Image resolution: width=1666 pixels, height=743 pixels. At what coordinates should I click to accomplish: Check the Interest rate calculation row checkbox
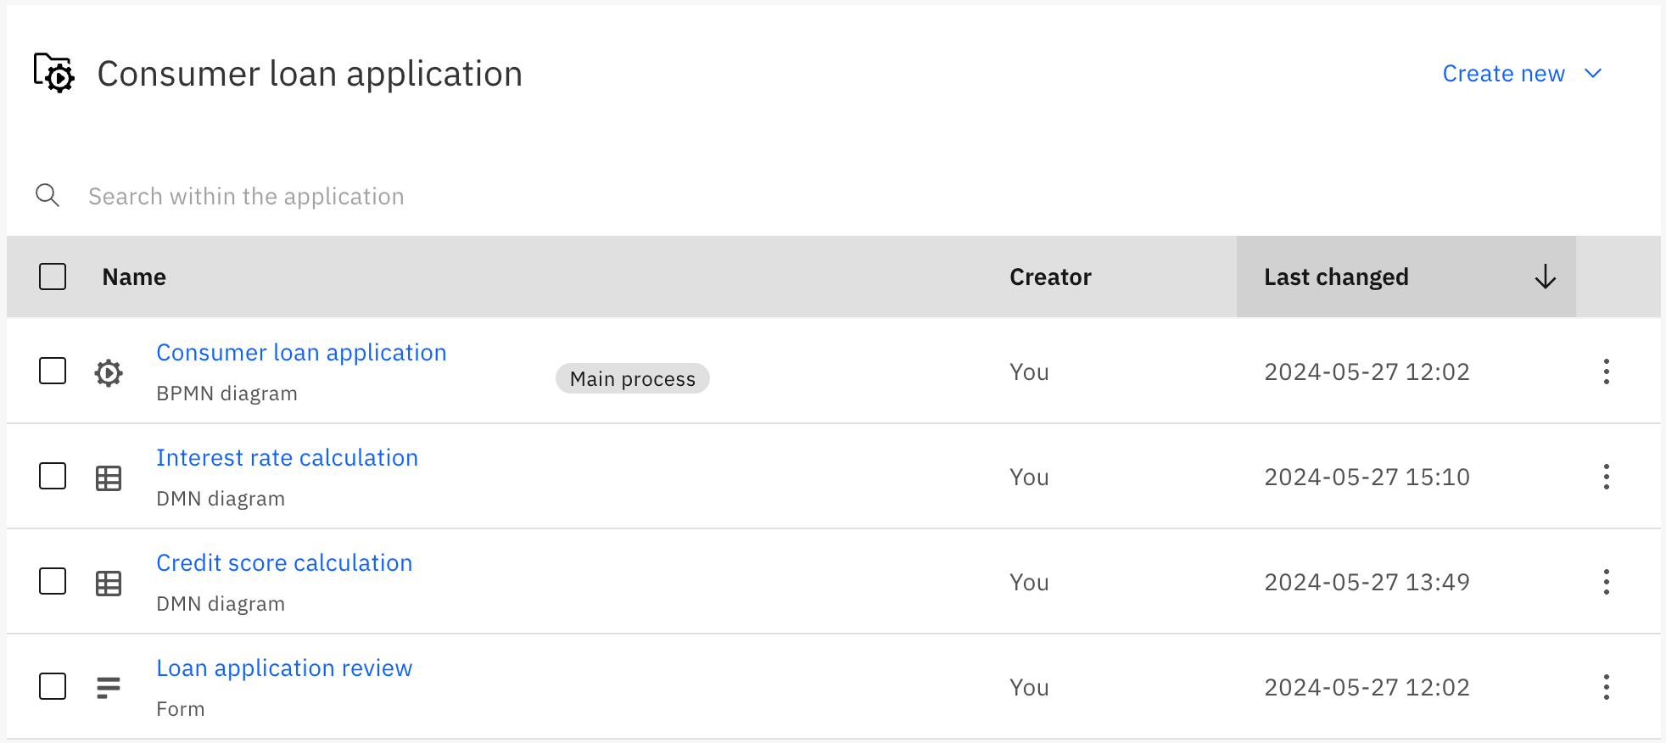53,476
